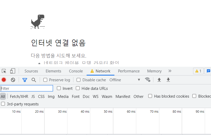The image size is (211, 135).
Task: Filter requests by Font
Action: click(x=76, y=97)
